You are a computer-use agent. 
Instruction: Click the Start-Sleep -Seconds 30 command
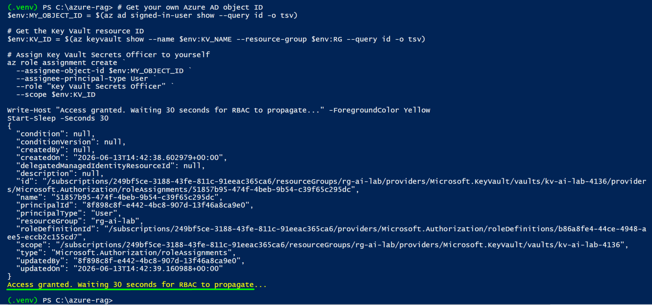[x=58, y=118]
